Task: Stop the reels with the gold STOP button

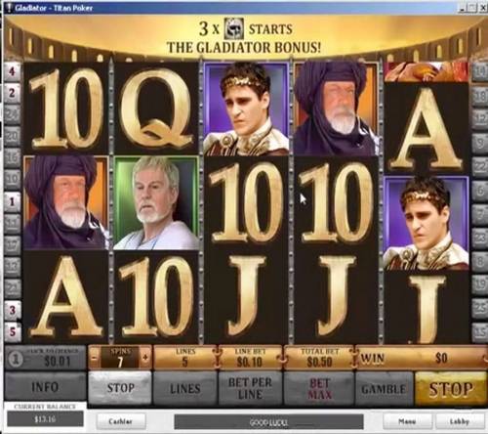Action: click(451, 389)
